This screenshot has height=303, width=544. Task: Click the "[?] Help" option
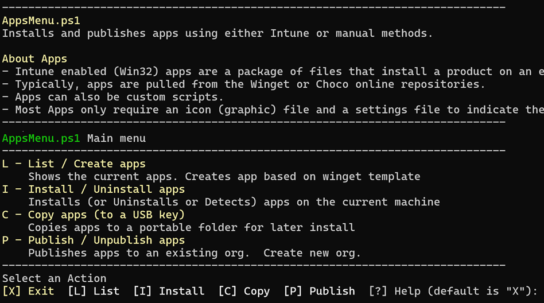[x=394, y=291]
